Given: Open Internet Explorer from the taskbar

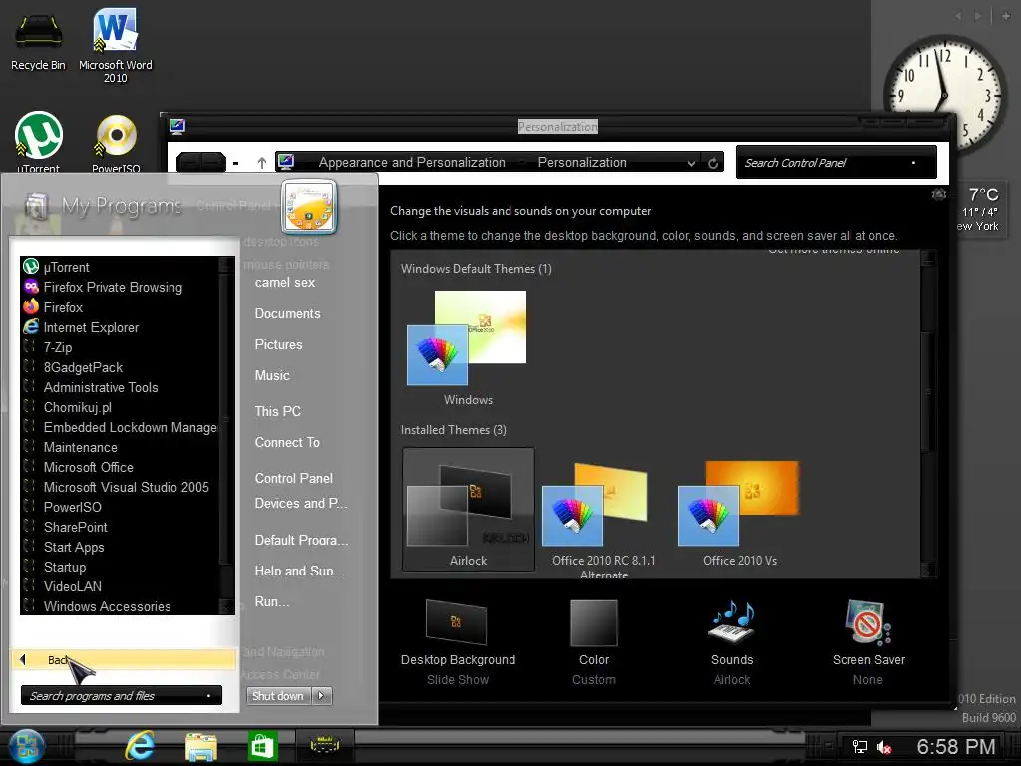Looking at the screenshot, I should point(140,746).
